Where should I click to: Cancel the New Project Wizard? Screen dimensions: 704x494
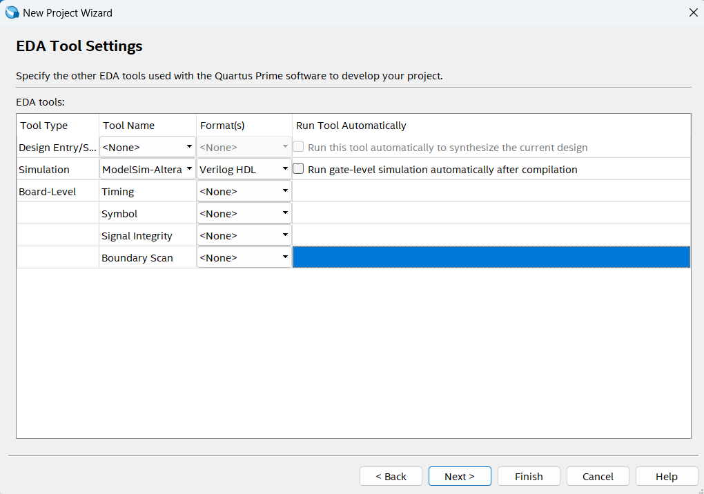point(598,476)
